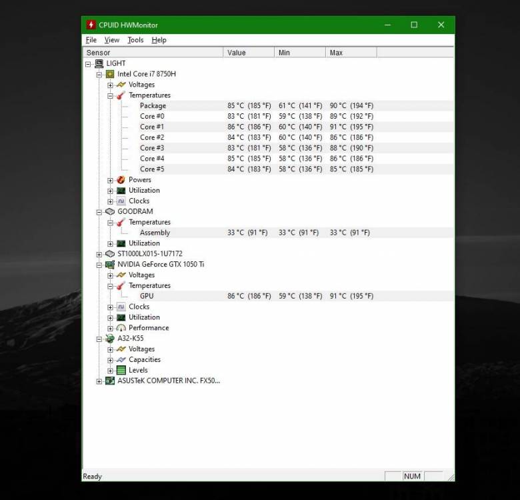Click the GPU current value 86 °C
The width and height of the screenshot is (520, 500).
(x=249, y=296)
